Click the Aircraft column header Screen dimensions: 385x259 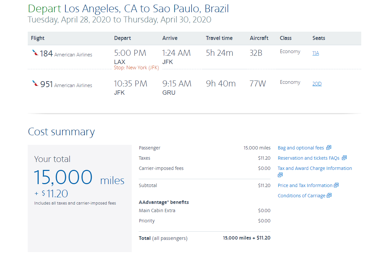coord(259,38)
